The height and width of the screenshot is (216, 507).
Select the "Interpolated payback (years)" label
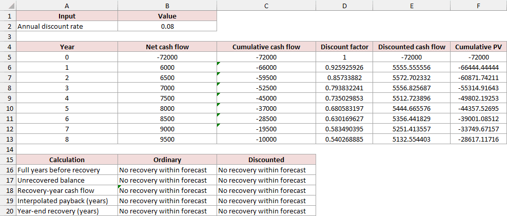point(67,201)
